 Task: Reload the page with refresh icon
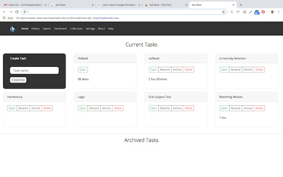[x=17, y=12]
